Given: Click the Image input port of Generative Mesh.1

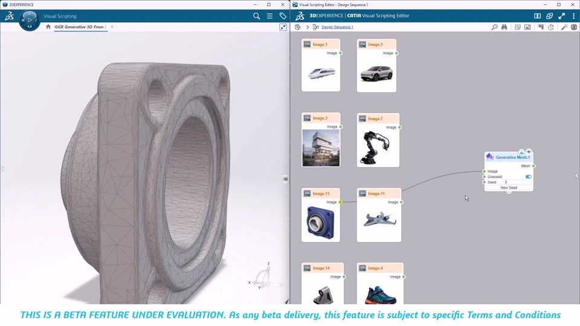Looking at the screenshot, I should point(484,171).
